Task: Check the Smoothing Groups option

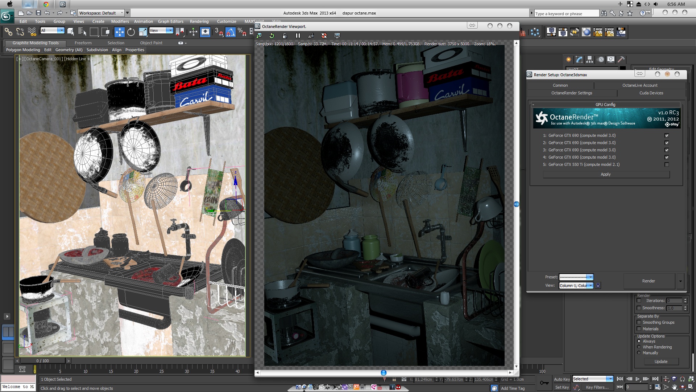Action: 639,322
